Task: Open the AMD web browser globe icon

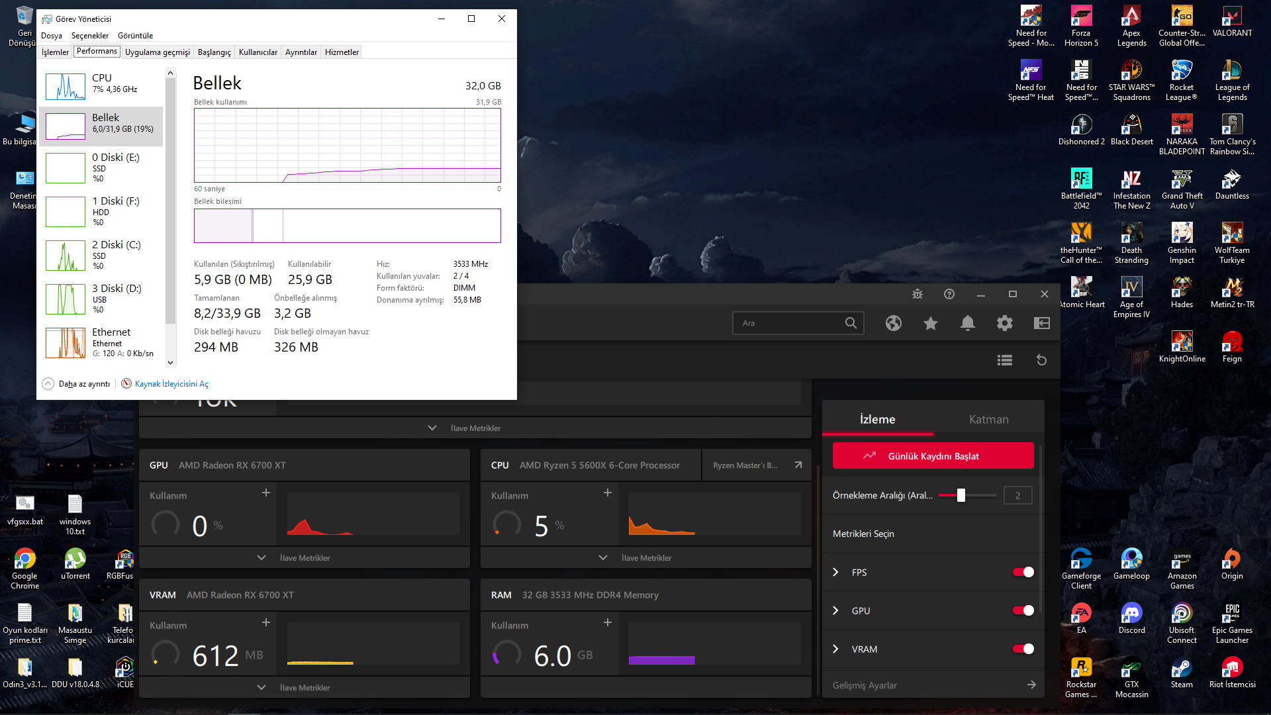Action: click(894, 323)
